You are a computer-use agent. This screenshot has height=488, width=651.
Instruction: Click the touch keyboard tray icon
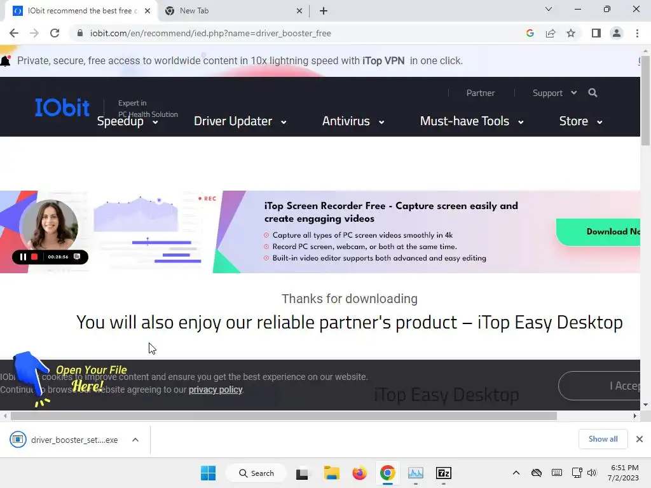pyautogui.click(x=557, y=473)
